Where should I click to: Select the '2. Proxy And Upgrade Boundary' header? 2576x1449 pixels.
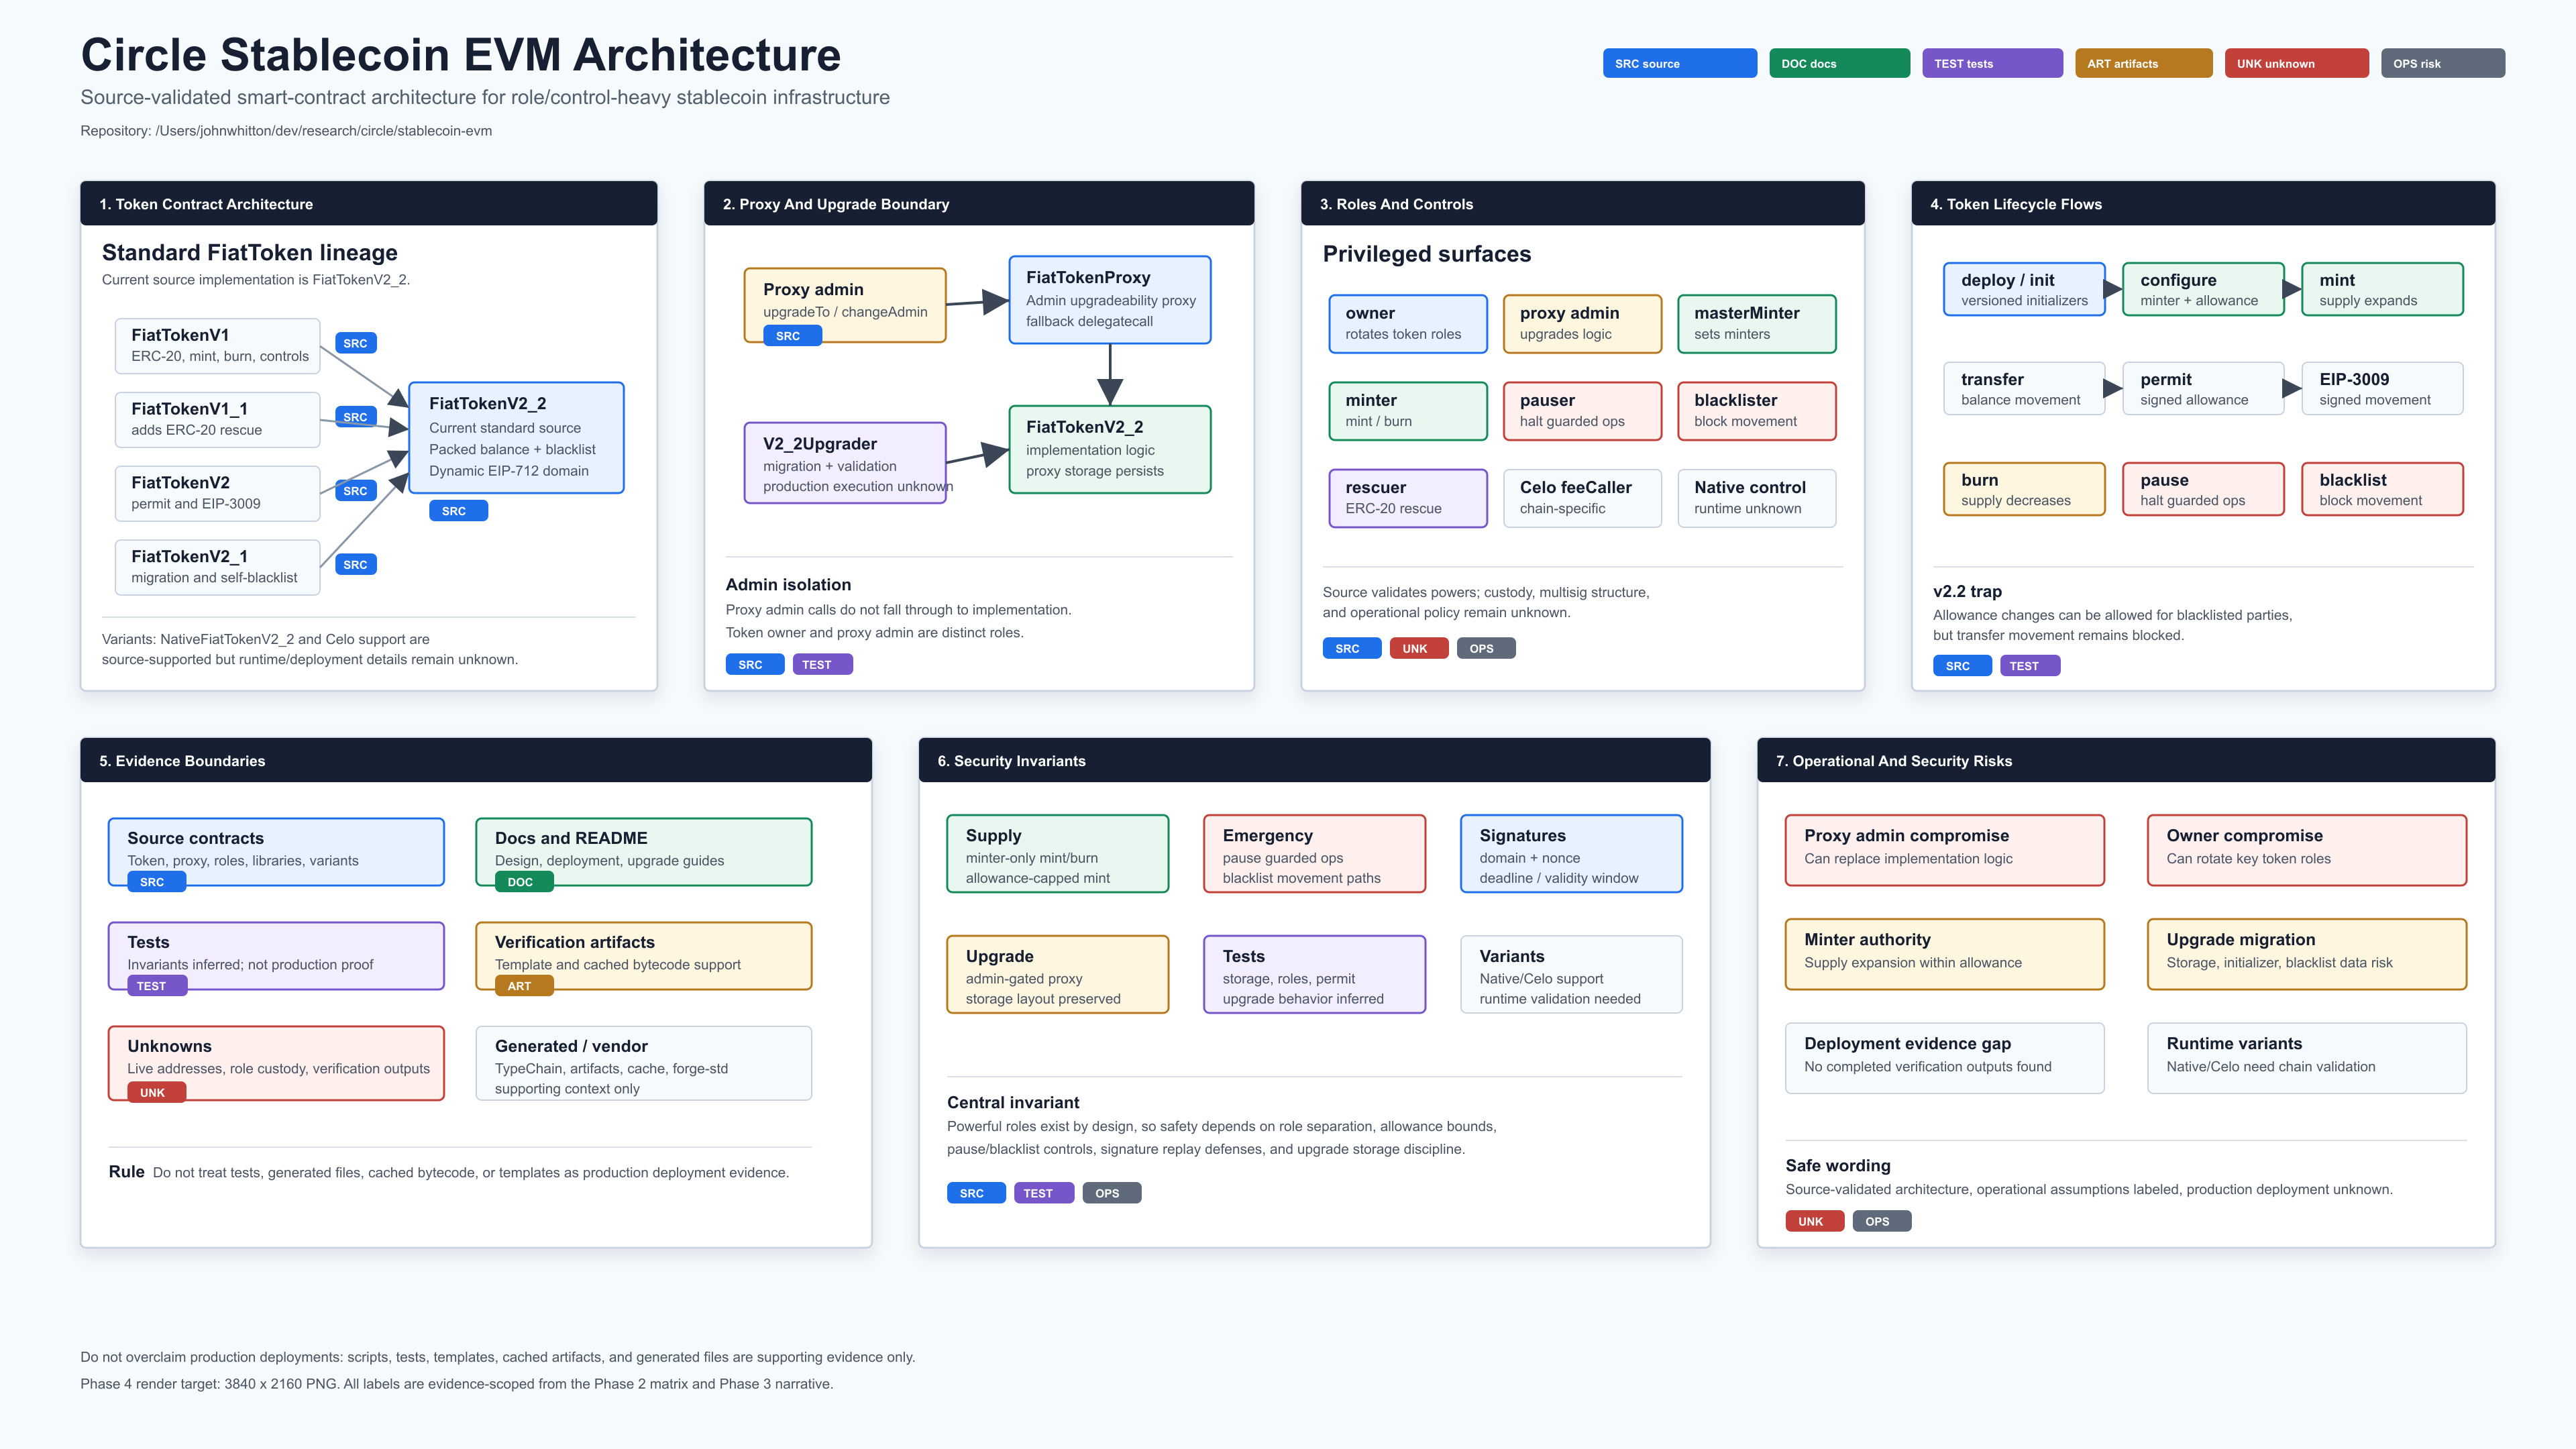tap(979, 204)
